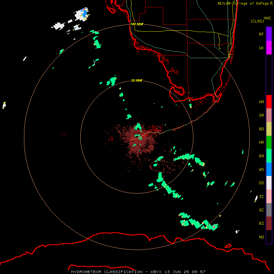Pick the HR dark green legend swatch
Image resolution: width=274 pixels, height=274 pixels.
click(x=269, y=142)
